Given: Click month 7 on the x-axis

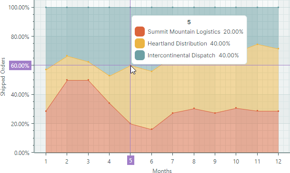Looking at the screenshot, I should (172, 162).
